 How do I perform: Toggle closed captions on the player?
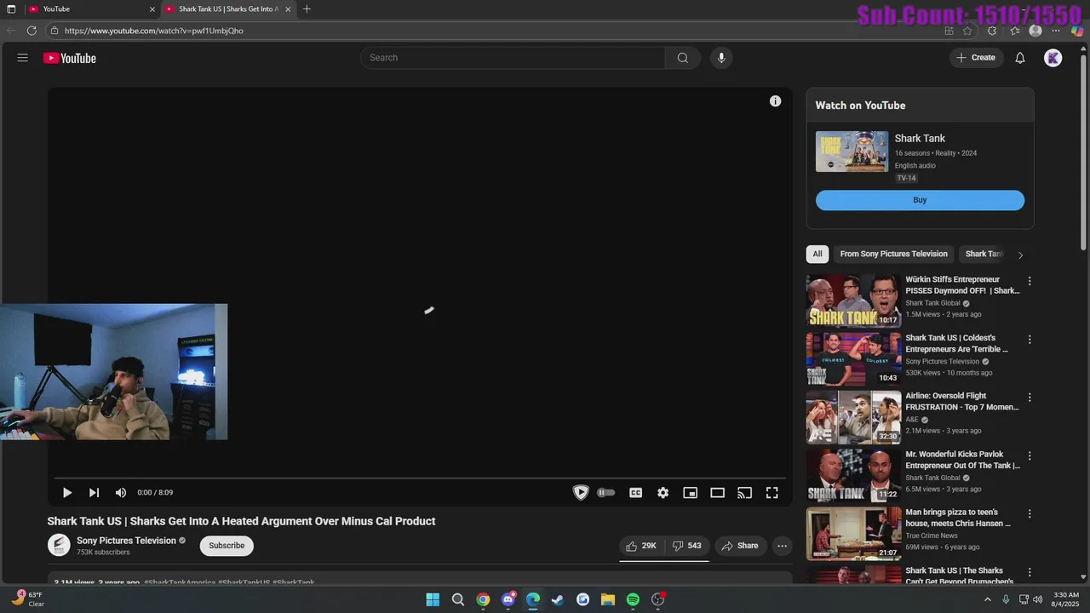click(x=635, y=492)
